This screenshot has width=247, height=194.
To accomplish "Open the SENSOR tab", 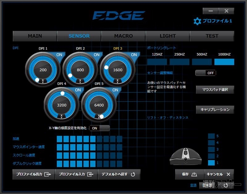I will pos(79,36).
